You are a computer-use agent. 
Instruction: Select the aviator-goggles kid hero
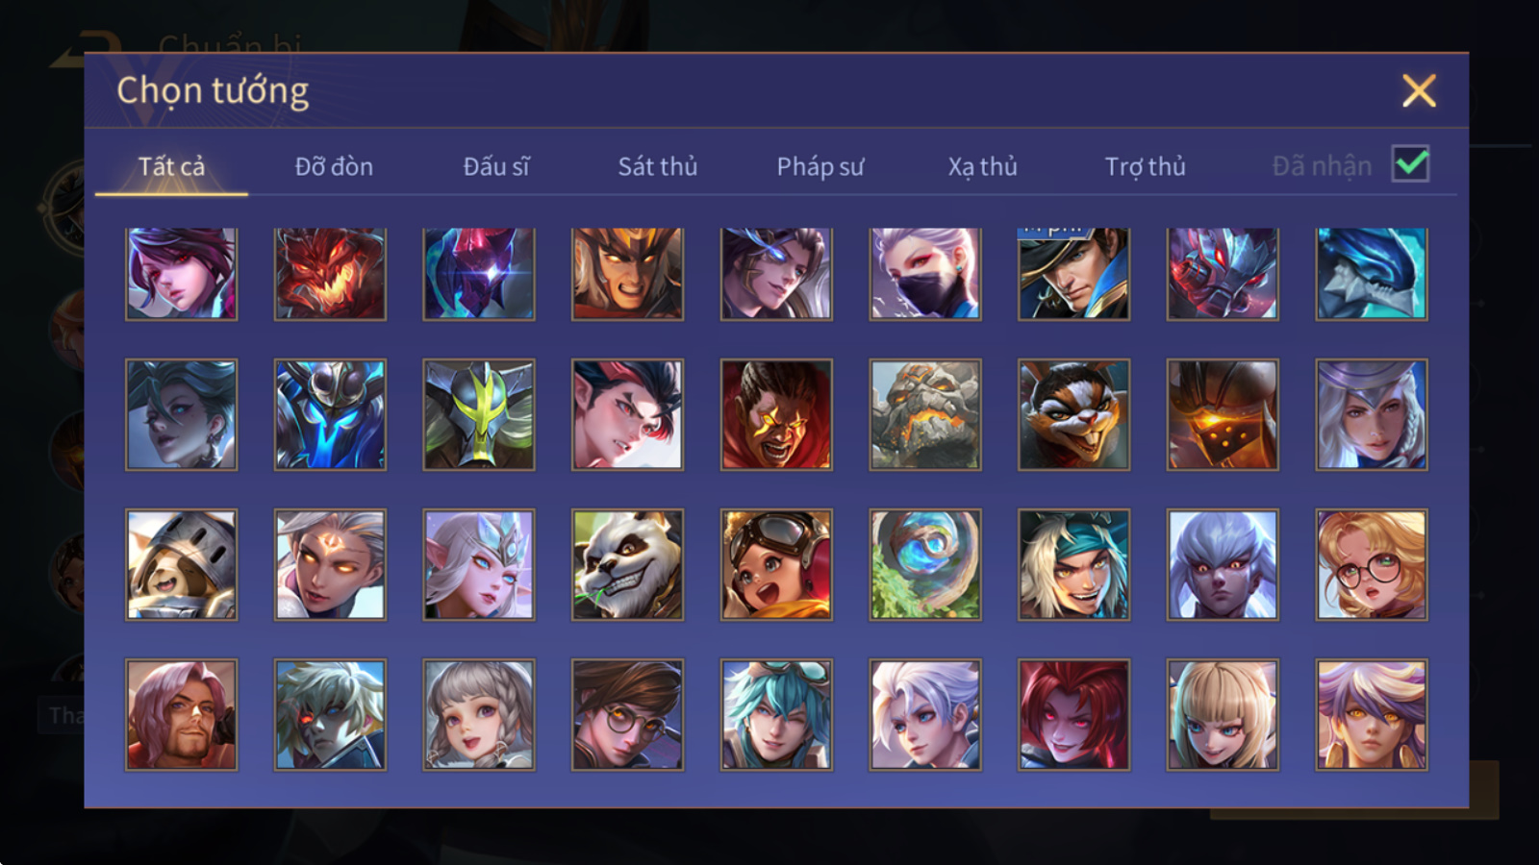[776, 564]
